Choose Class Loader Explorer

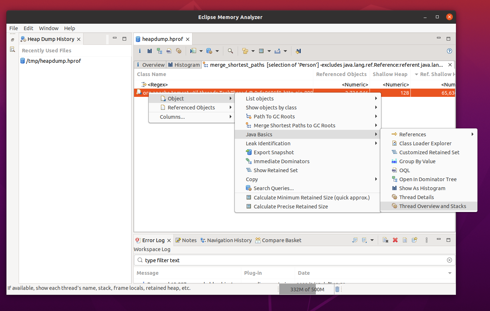coord(429,143)
